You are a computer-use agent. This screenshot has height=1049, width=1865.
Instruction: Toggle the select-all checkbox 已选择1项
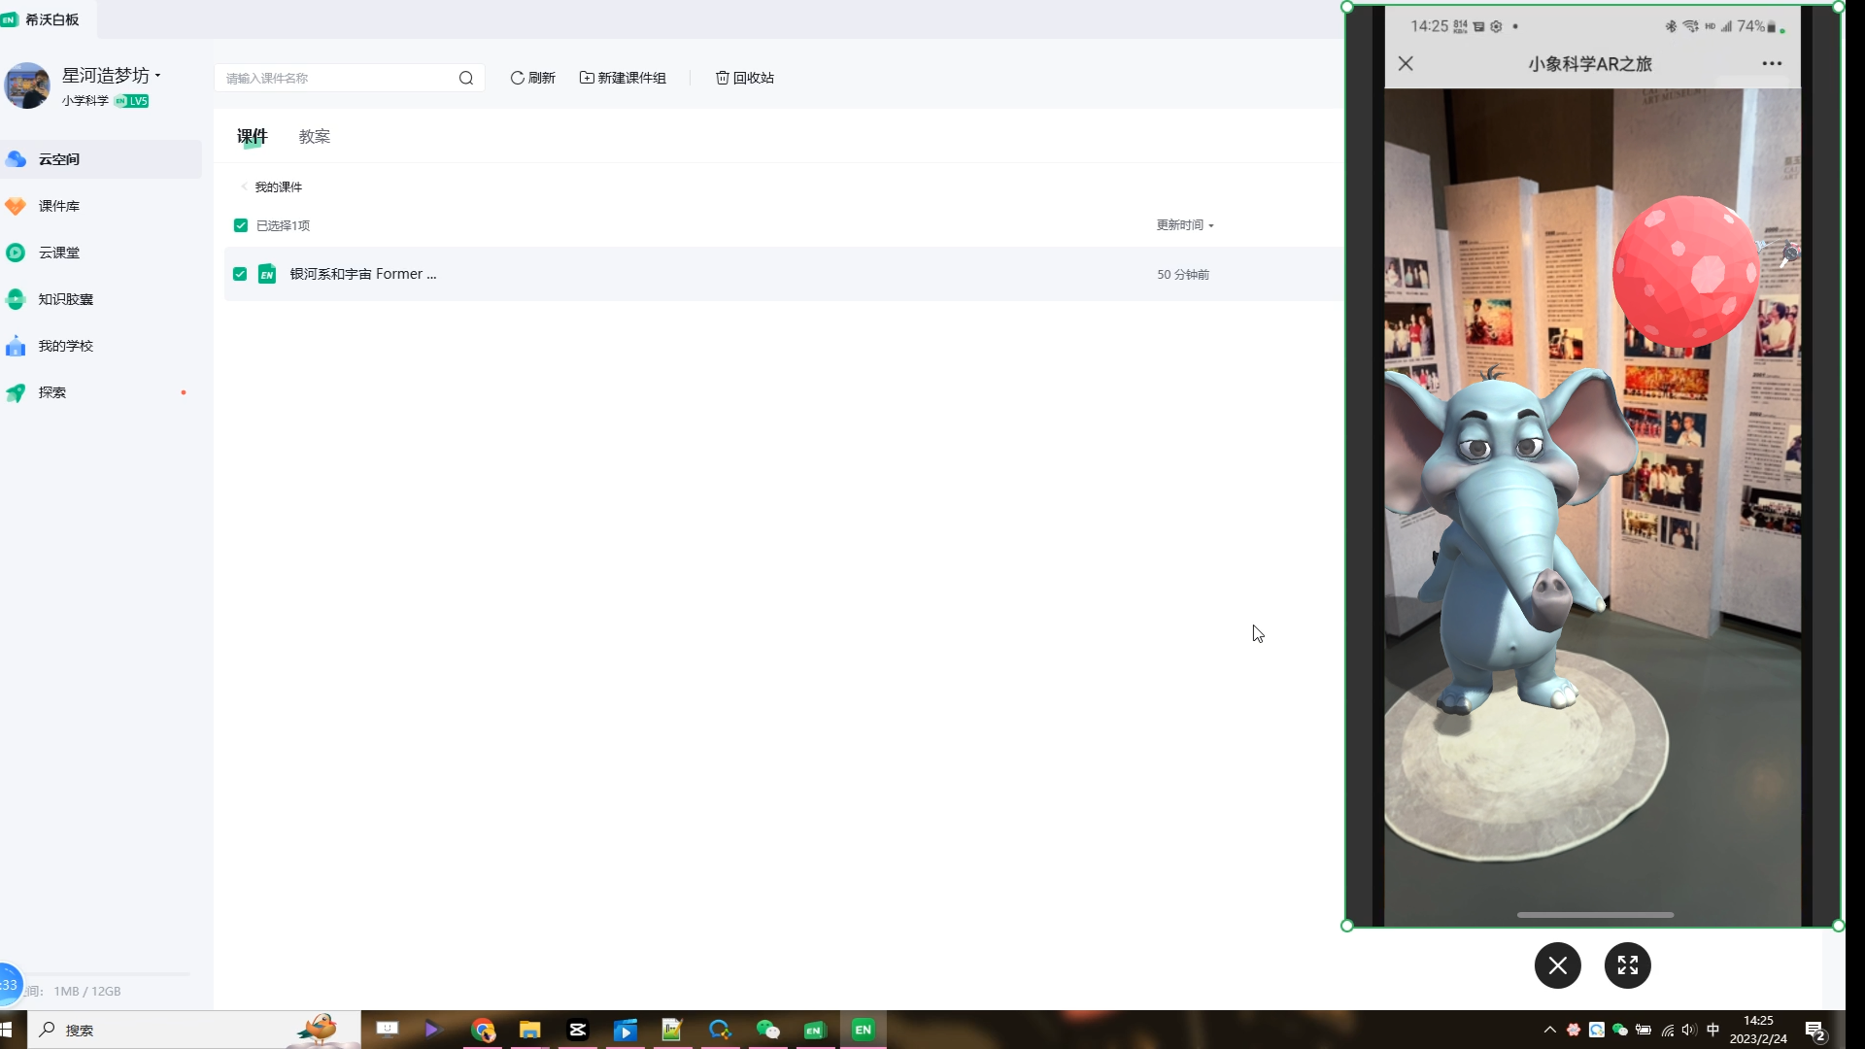pyautogui.click(x=241, y=225)
